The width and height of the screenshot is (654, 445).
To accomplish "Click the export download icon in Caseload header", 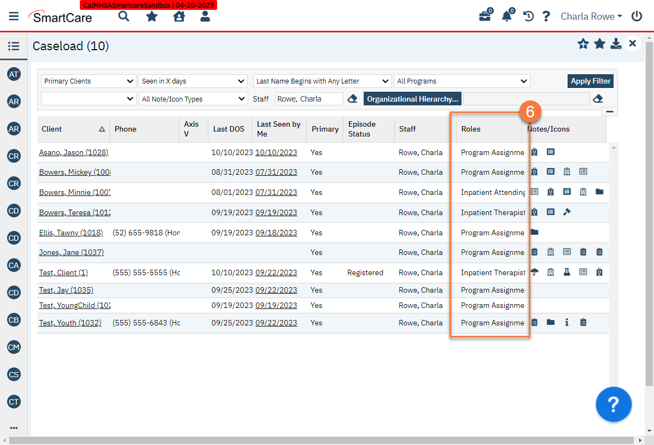I will click(616, 44).
